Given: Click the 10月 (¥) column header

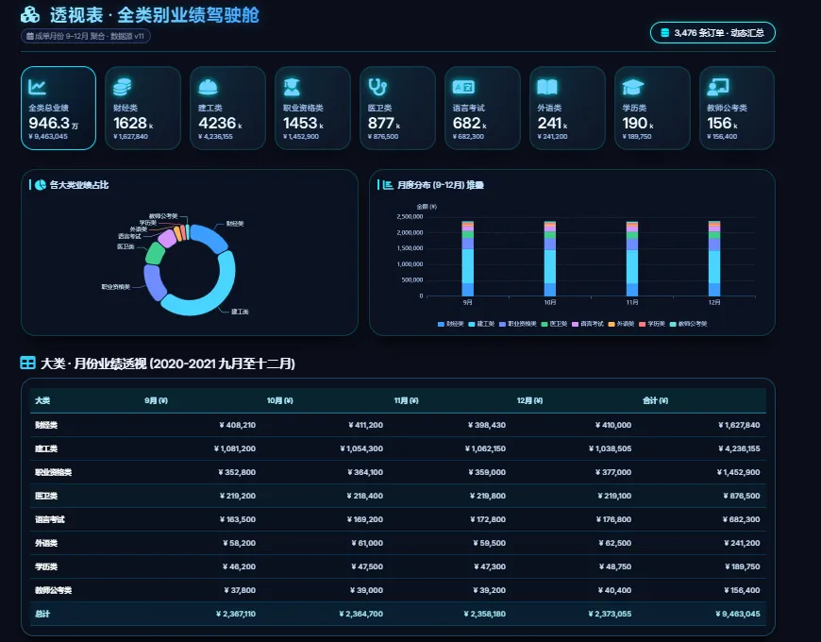Looking at the screenshot, I should click(x=280, y=400).
